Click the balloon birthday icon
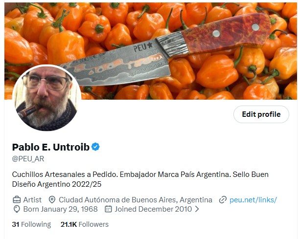Image resolution: width=300 pixels, height=239 pixels. click(x=17, y=209)
